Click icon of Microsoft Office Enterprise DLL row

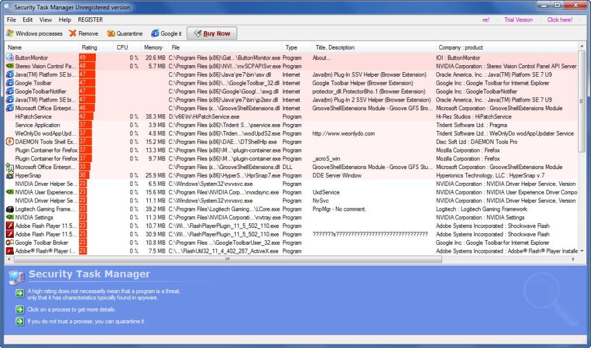pyautogui.click(x=10, y=167)
